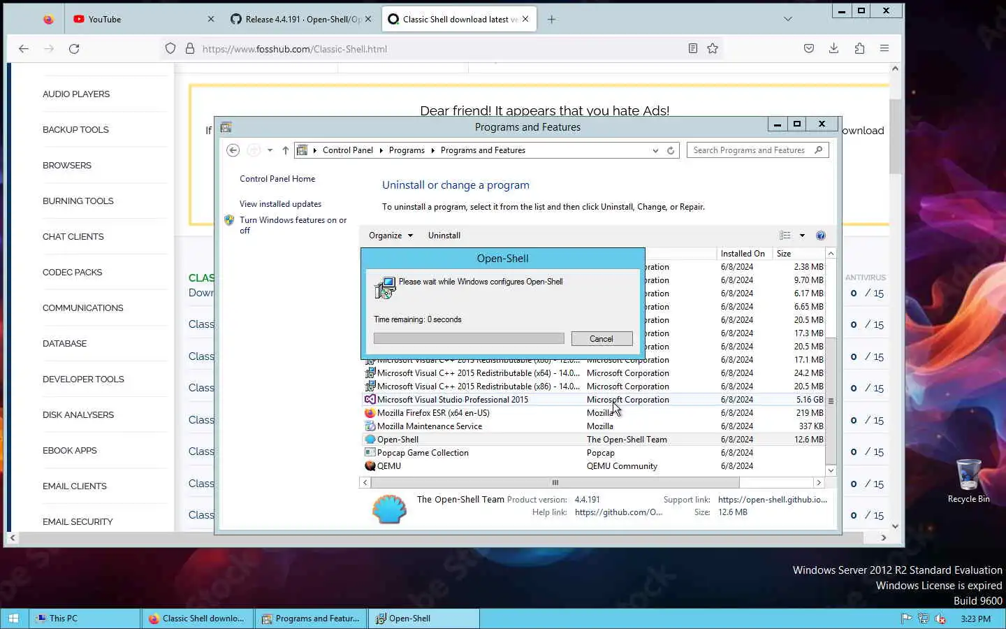Click the Save to Pocket icon

coord(809,49)
